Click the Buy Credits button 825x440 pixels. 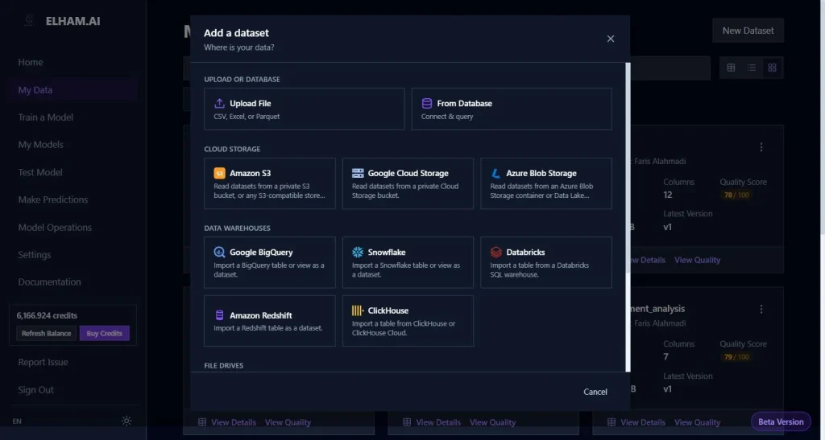click(x=104, y=333)
